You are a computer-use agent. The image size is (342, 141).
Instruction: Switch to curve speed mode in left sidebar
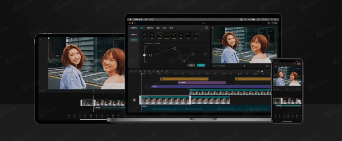click(x=133, y=40)
